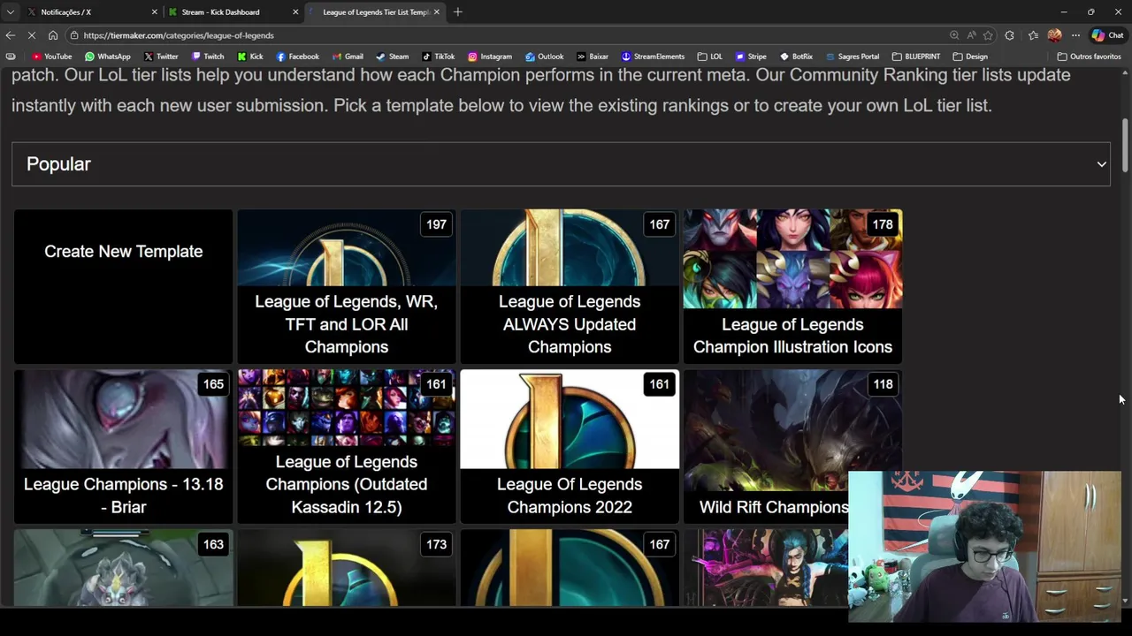Open the Facebook bookmark
The height and width of the screenshot is (636, 1132).
[x=297, y=57]
